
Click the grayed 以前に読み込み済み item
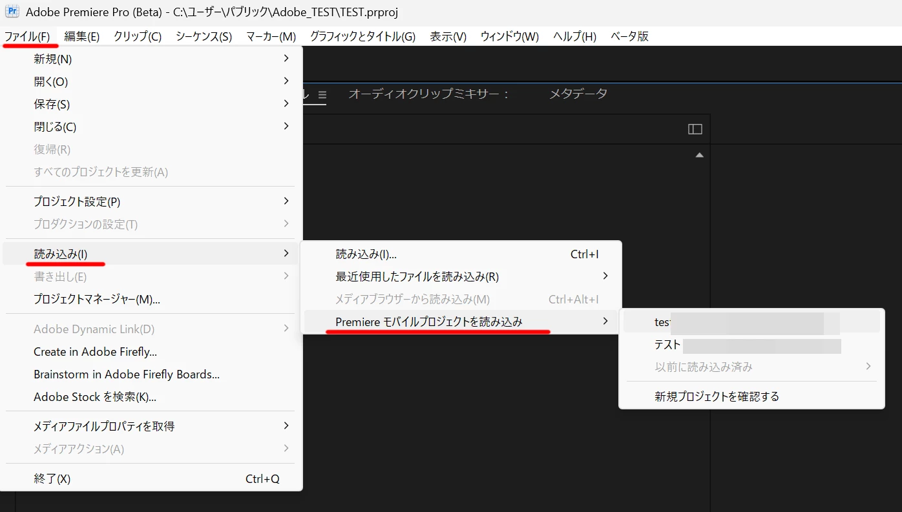coord(751,367)
